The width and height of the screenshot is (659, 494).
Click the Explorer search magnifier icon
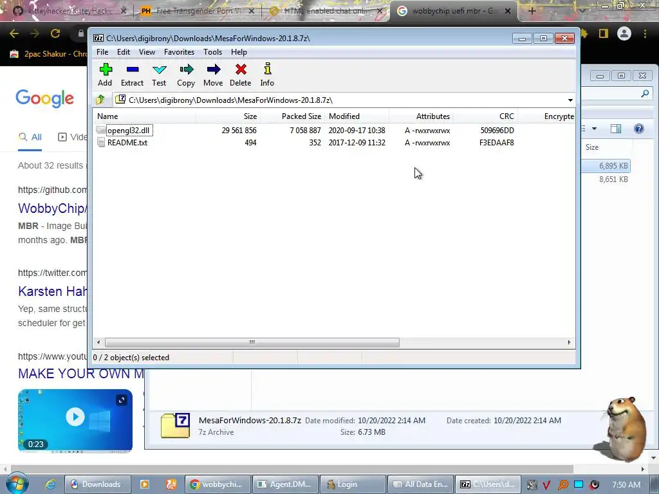click(645, 93)
